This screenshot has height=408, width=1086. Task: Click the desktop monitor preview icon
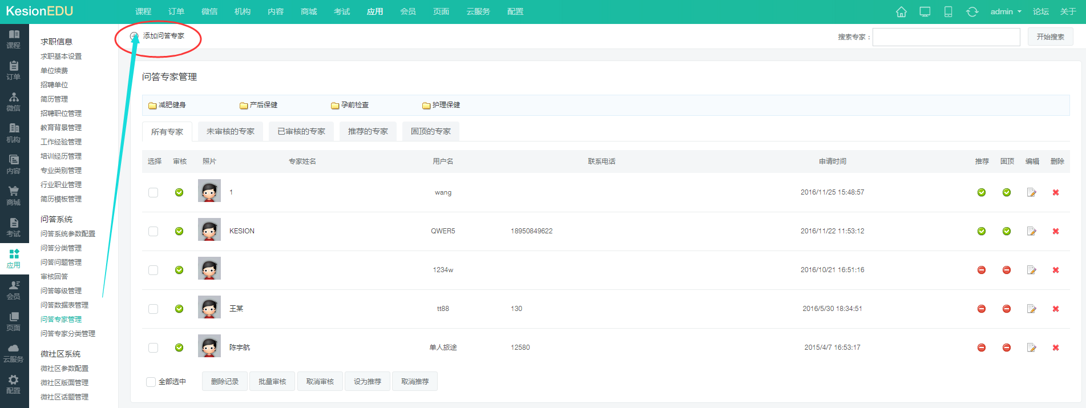click(x=925, y=12)
